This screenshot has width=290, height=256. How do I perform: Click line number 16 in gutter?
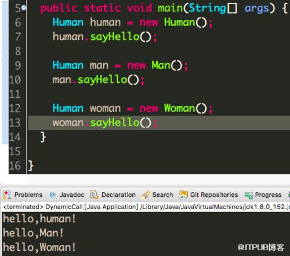point(15,166)
